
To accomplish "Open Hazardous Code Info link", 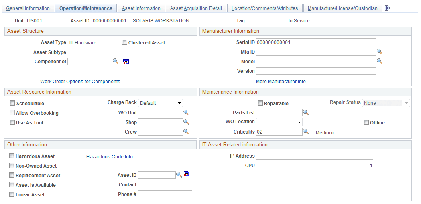I will click(112, 157).
